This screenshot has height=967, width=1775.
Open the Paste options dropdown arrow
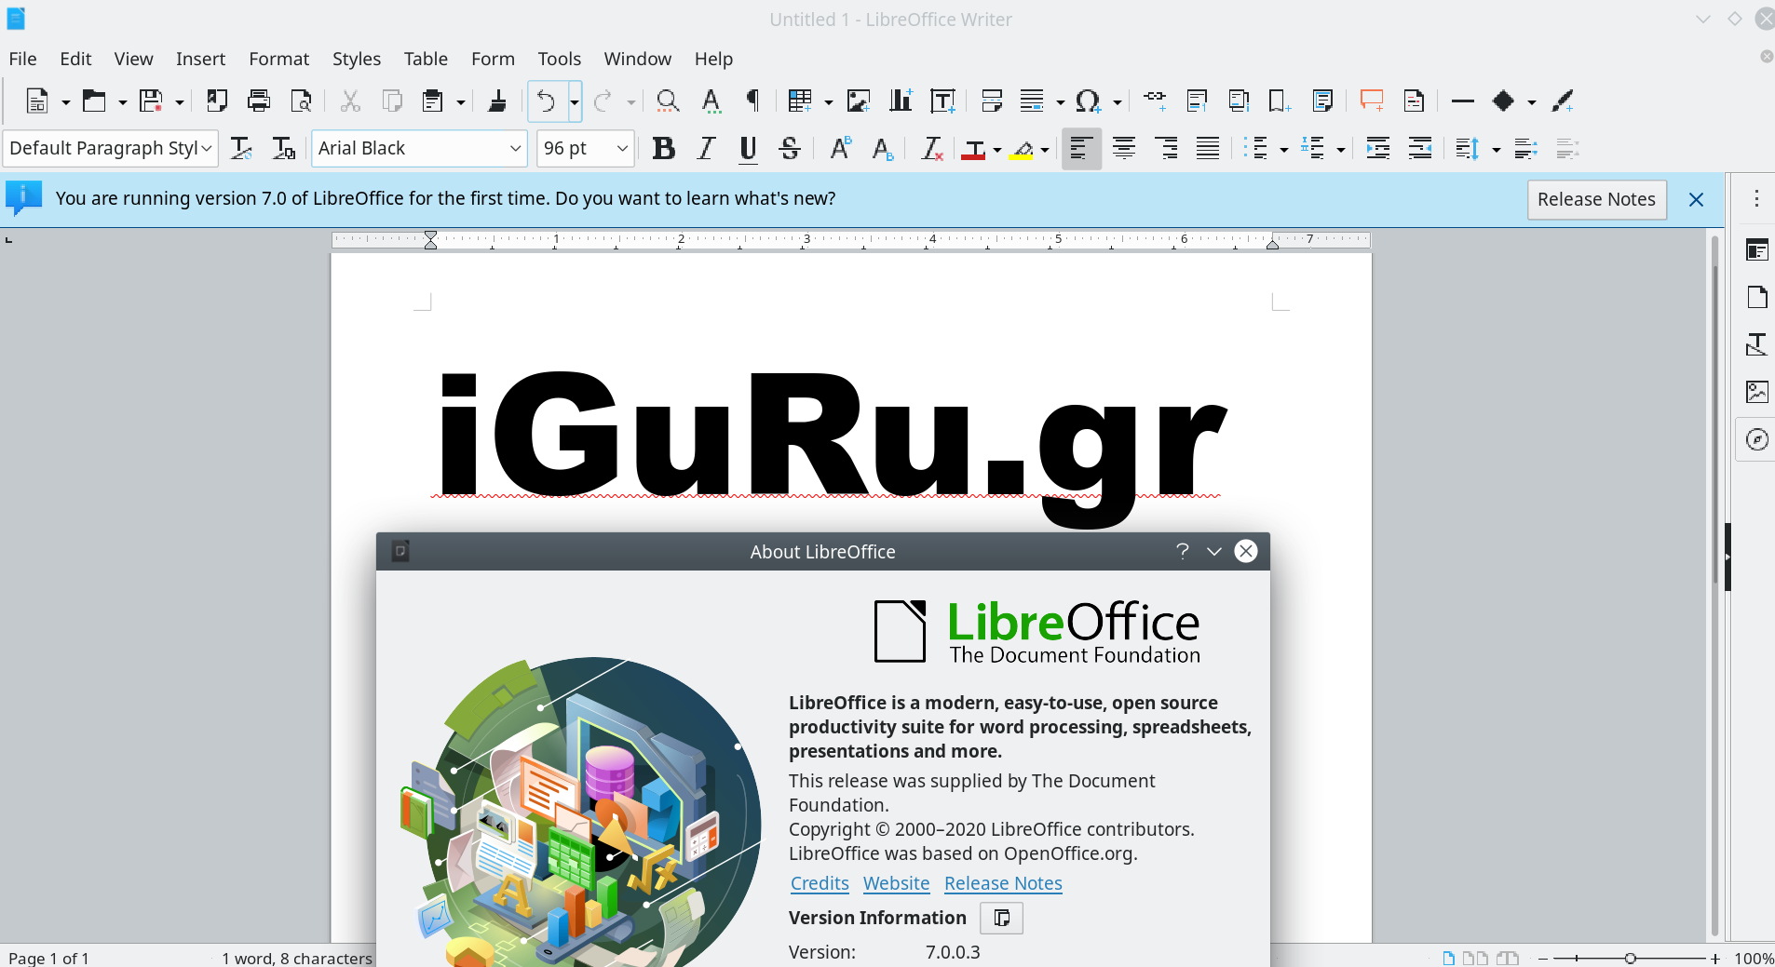pos(461,101)
